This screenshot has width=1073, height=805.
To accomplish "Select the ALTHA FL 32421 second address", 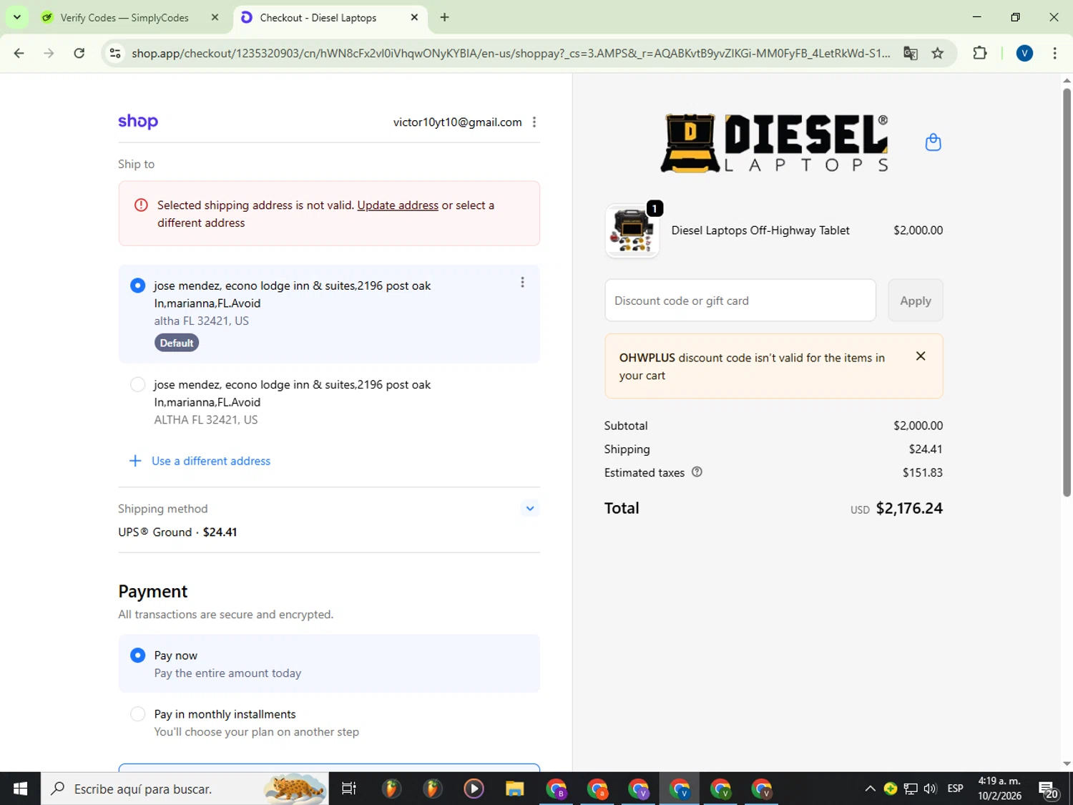I will point(138,385).
